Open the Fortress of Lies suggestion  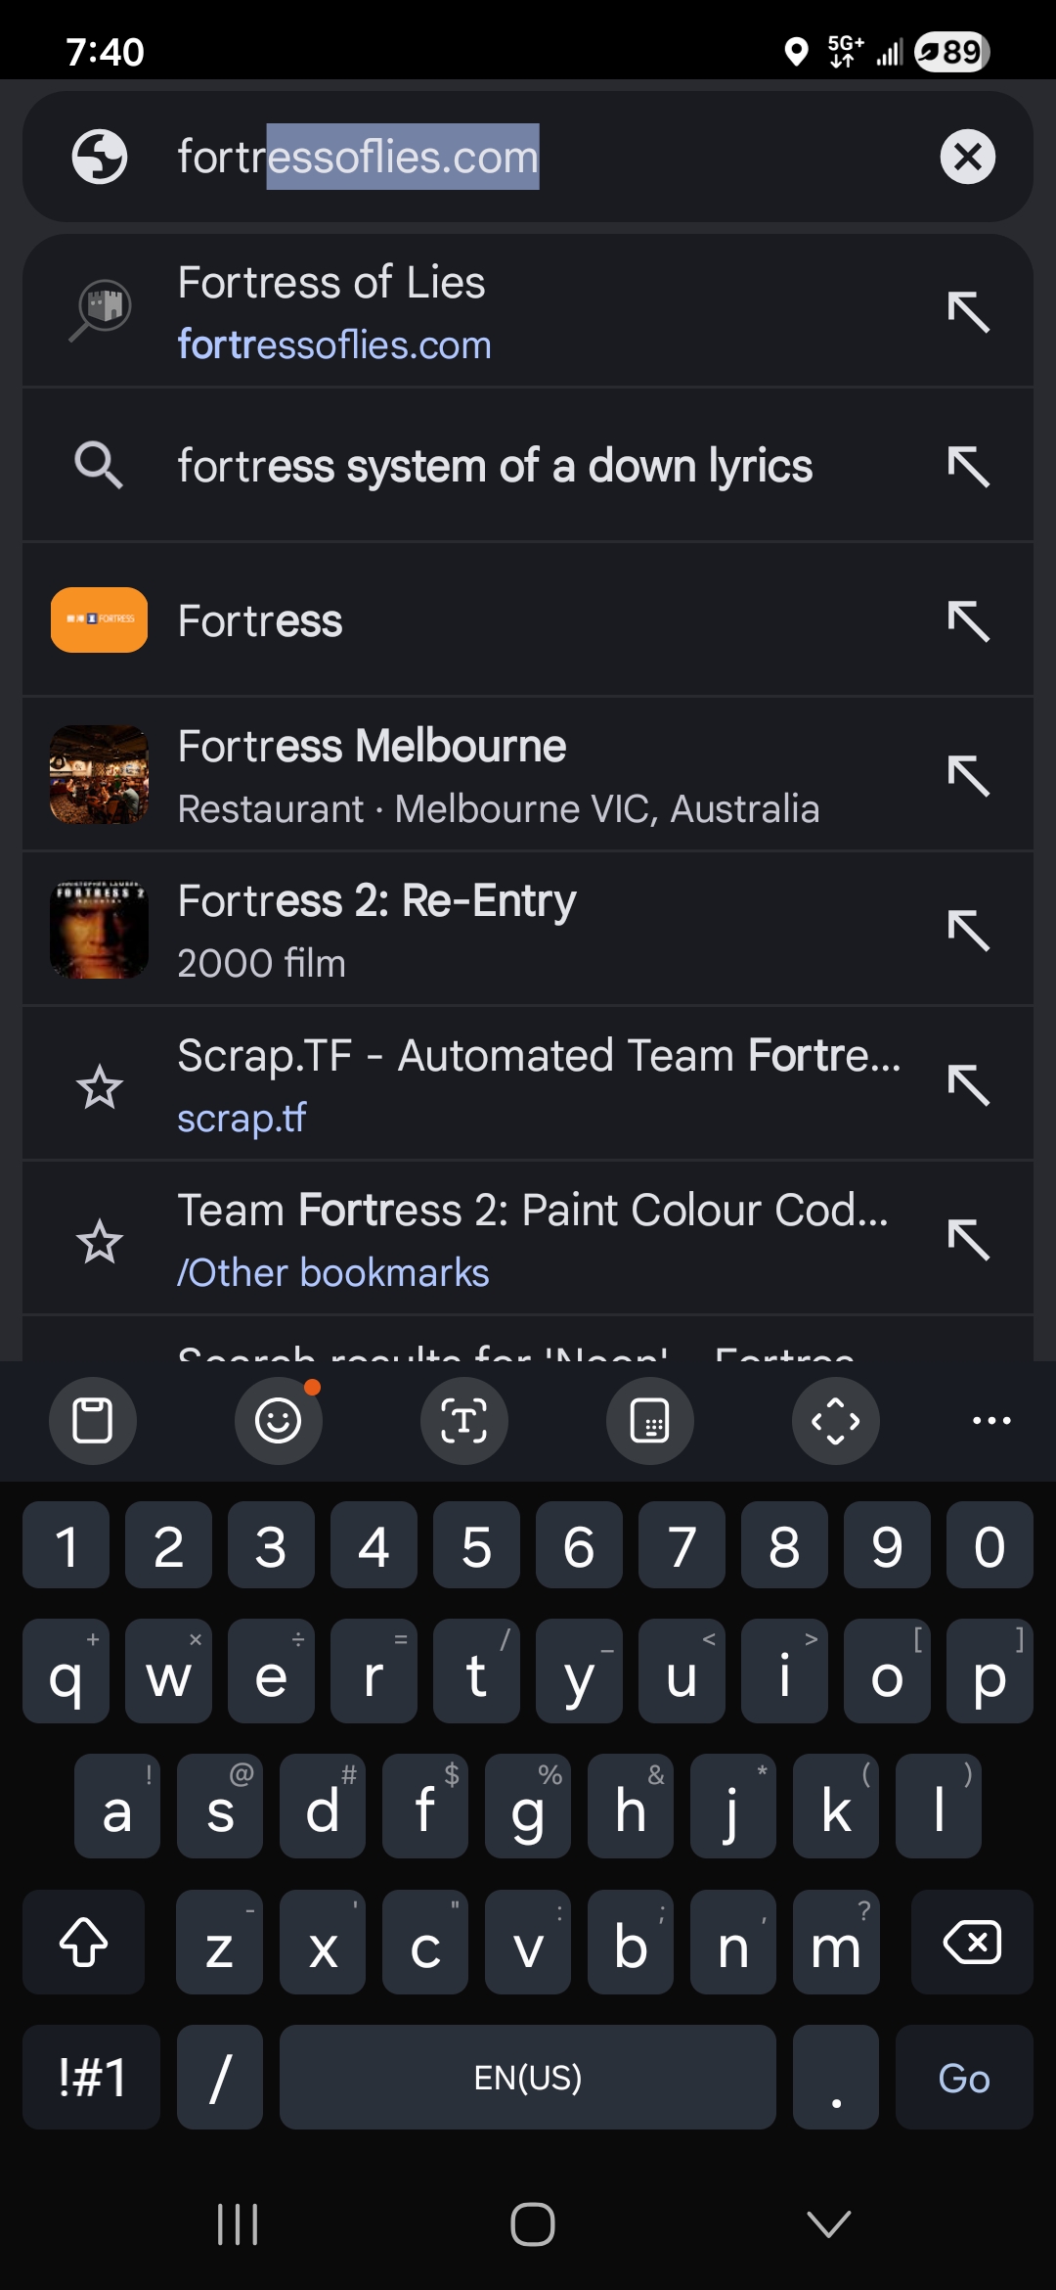(x=489, y=311)
